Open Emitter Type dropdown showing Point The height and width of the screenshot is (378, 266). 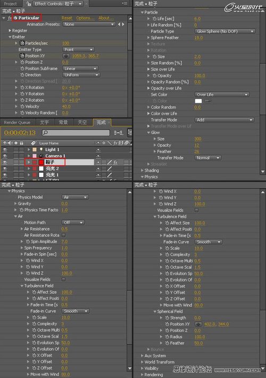click(x=78, y=50)
